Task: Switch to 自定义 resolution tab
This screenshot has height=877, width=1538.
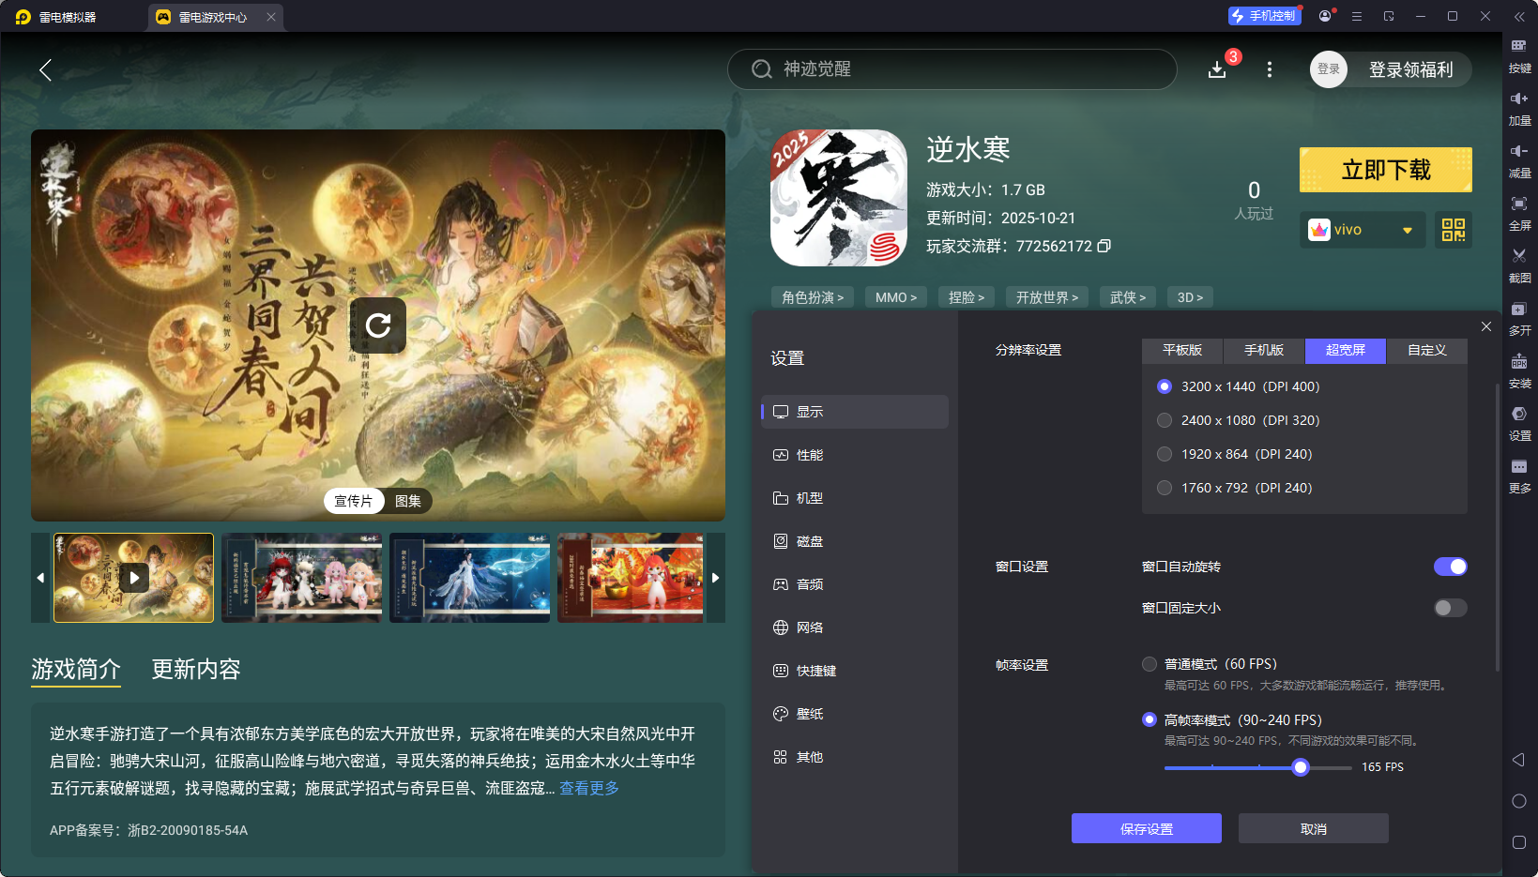Action: [x=1427, y=350]
